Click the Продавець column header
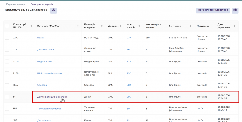242x122 pixels. point(203,26)
